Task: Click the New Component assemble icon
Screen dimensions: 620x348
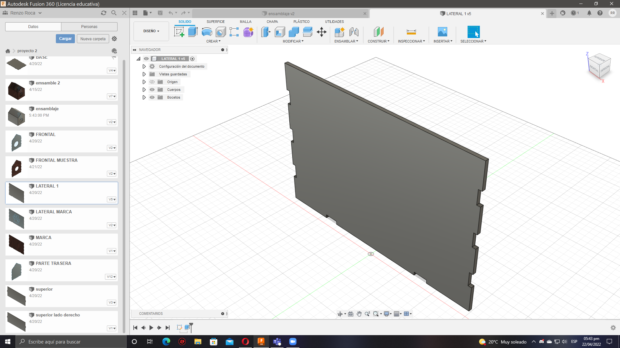Action: [x=339, y=32]
